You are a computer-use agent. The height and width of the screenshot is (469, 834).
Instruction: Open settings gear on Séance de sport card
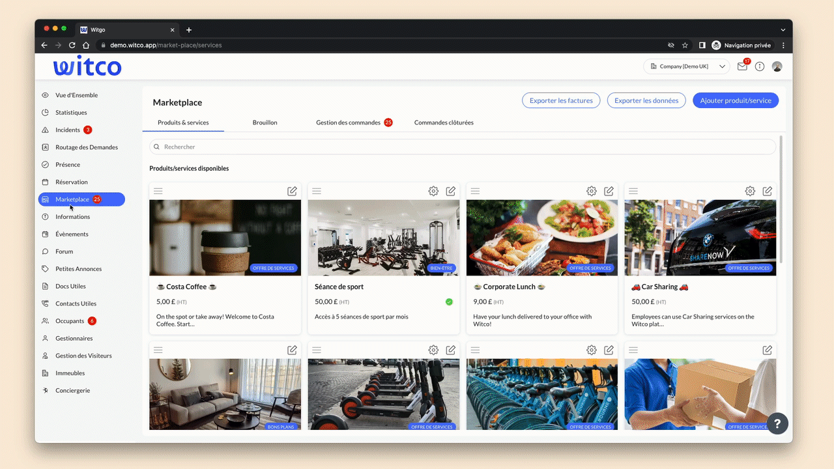(x=433, y=191)
